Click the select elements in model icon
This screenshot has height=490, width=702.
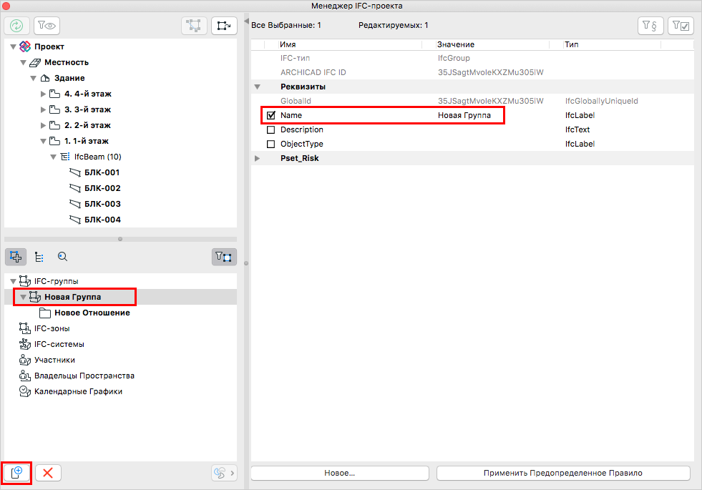point(194,26)
